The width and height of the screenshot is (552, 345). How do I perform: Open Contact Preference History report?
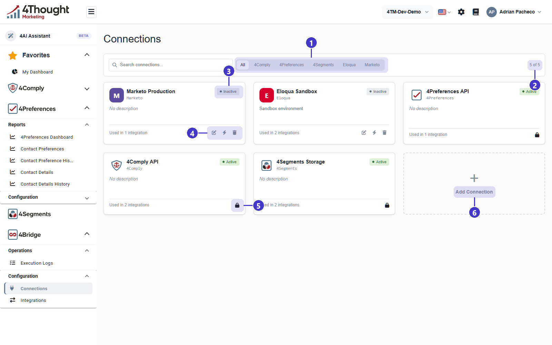(47, 161)
